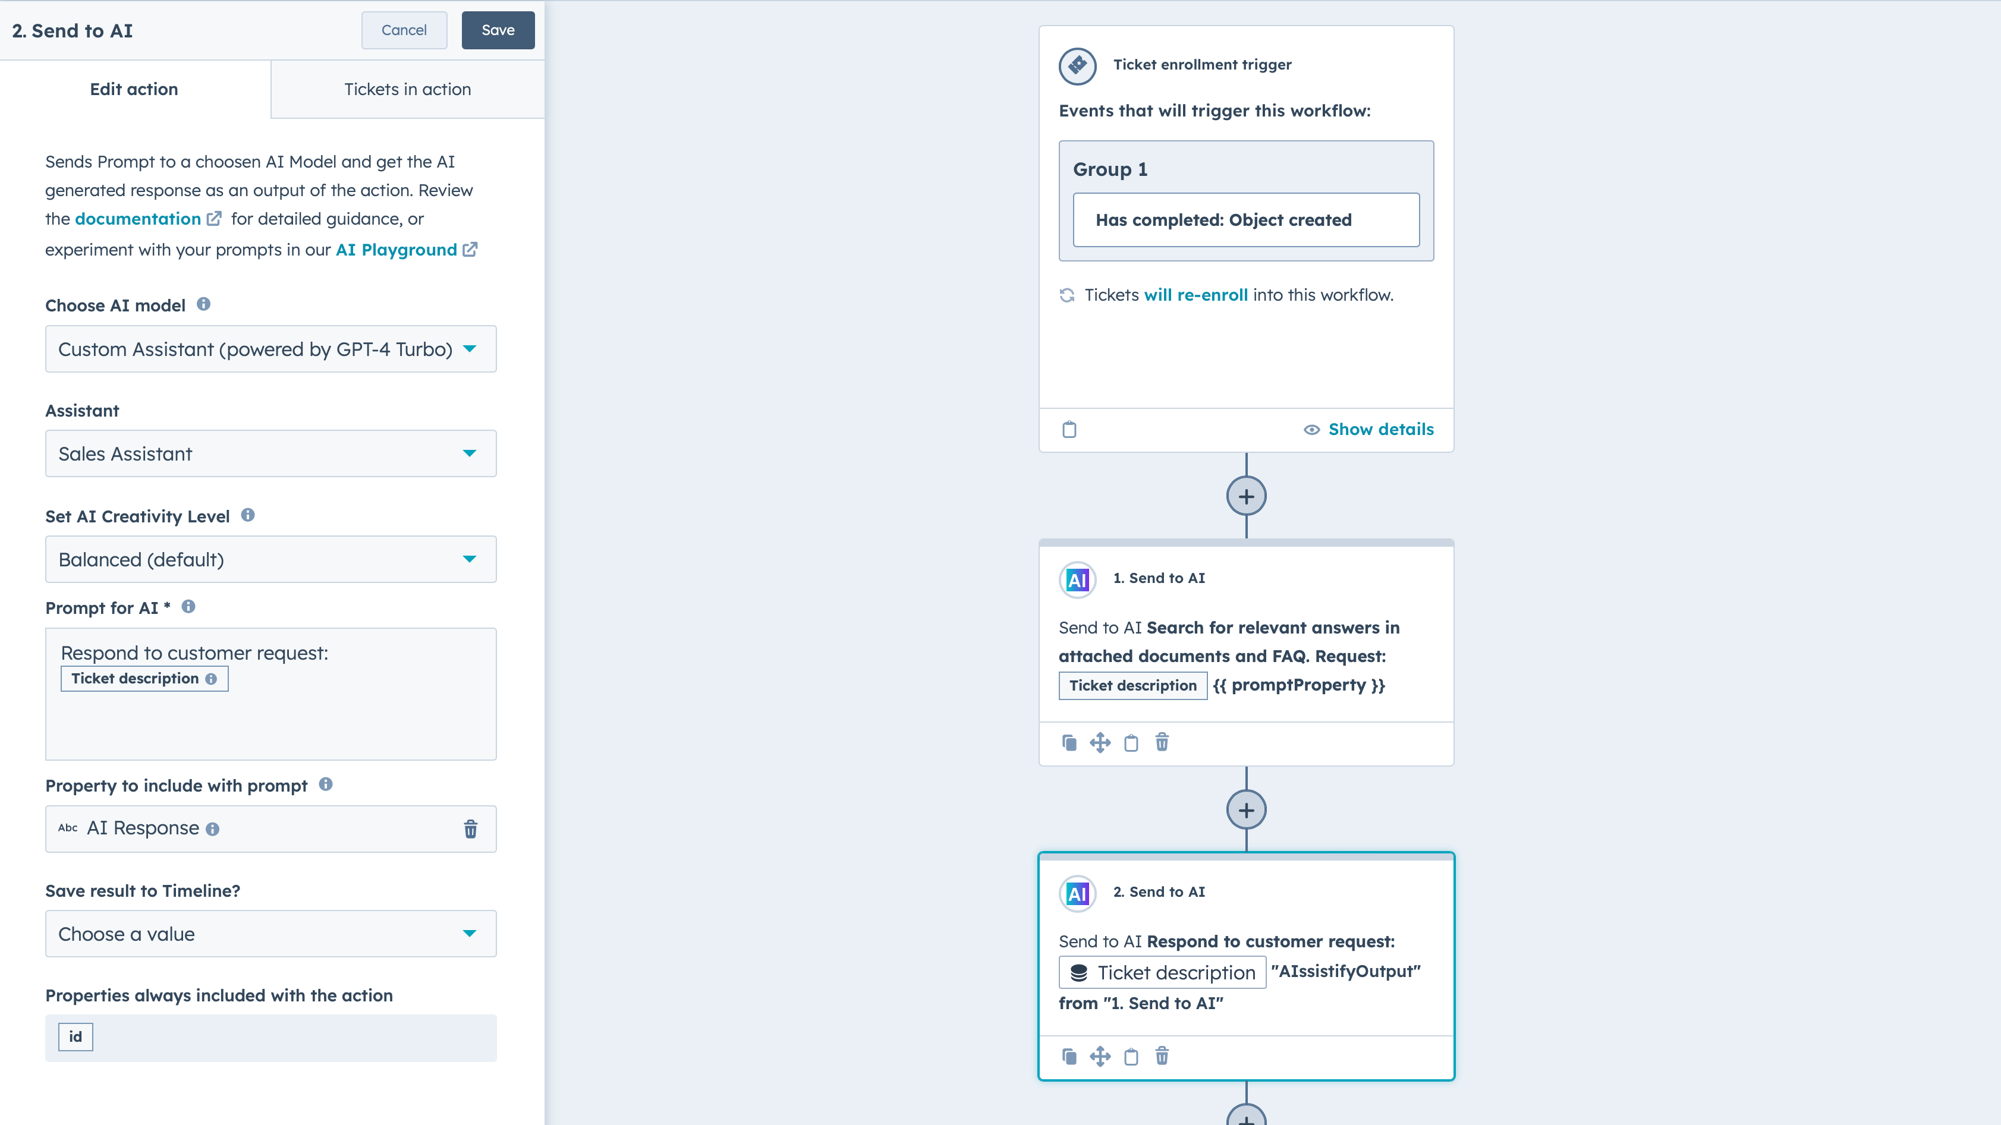This screenshot has width=2001, height=1125.
Task: Click the re-enroll refresh icon
Action: pyautogui.click(x=1067, y=295)
